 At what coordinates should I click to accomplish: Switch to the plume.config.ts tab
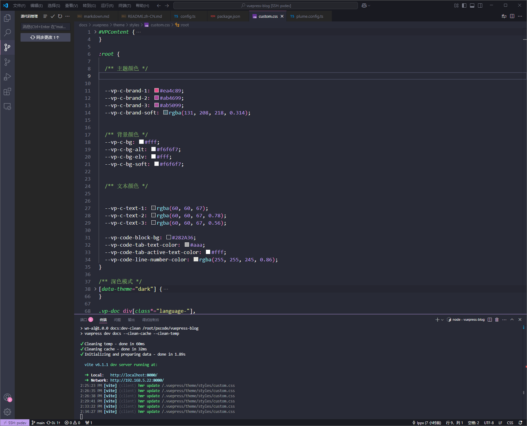pos(309,16)
